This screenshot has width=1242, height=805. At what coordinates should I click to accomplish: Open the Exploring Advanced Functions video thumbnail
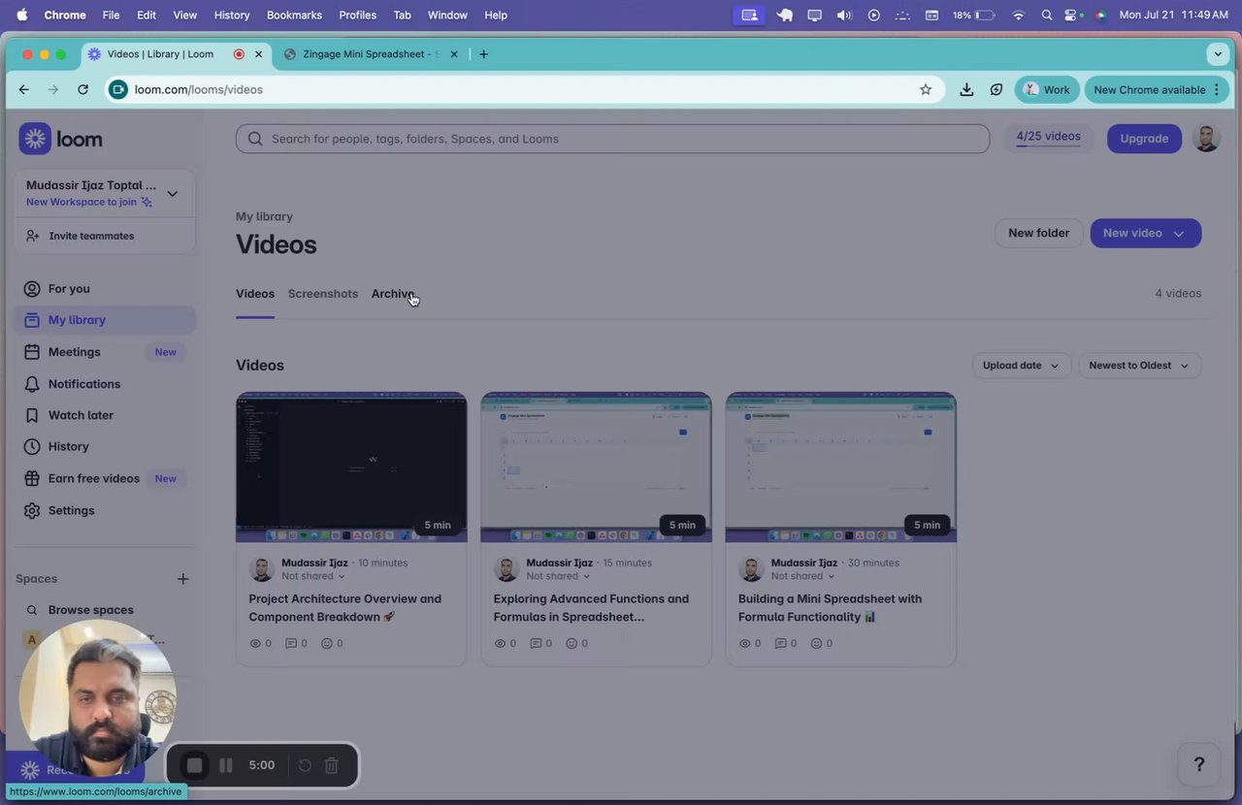[x=596, y=467]
